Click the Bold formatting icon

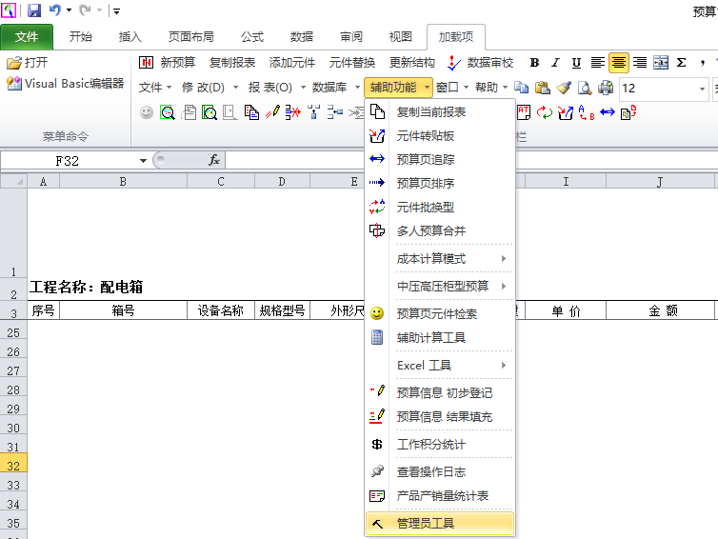click(x=534, y=63)
